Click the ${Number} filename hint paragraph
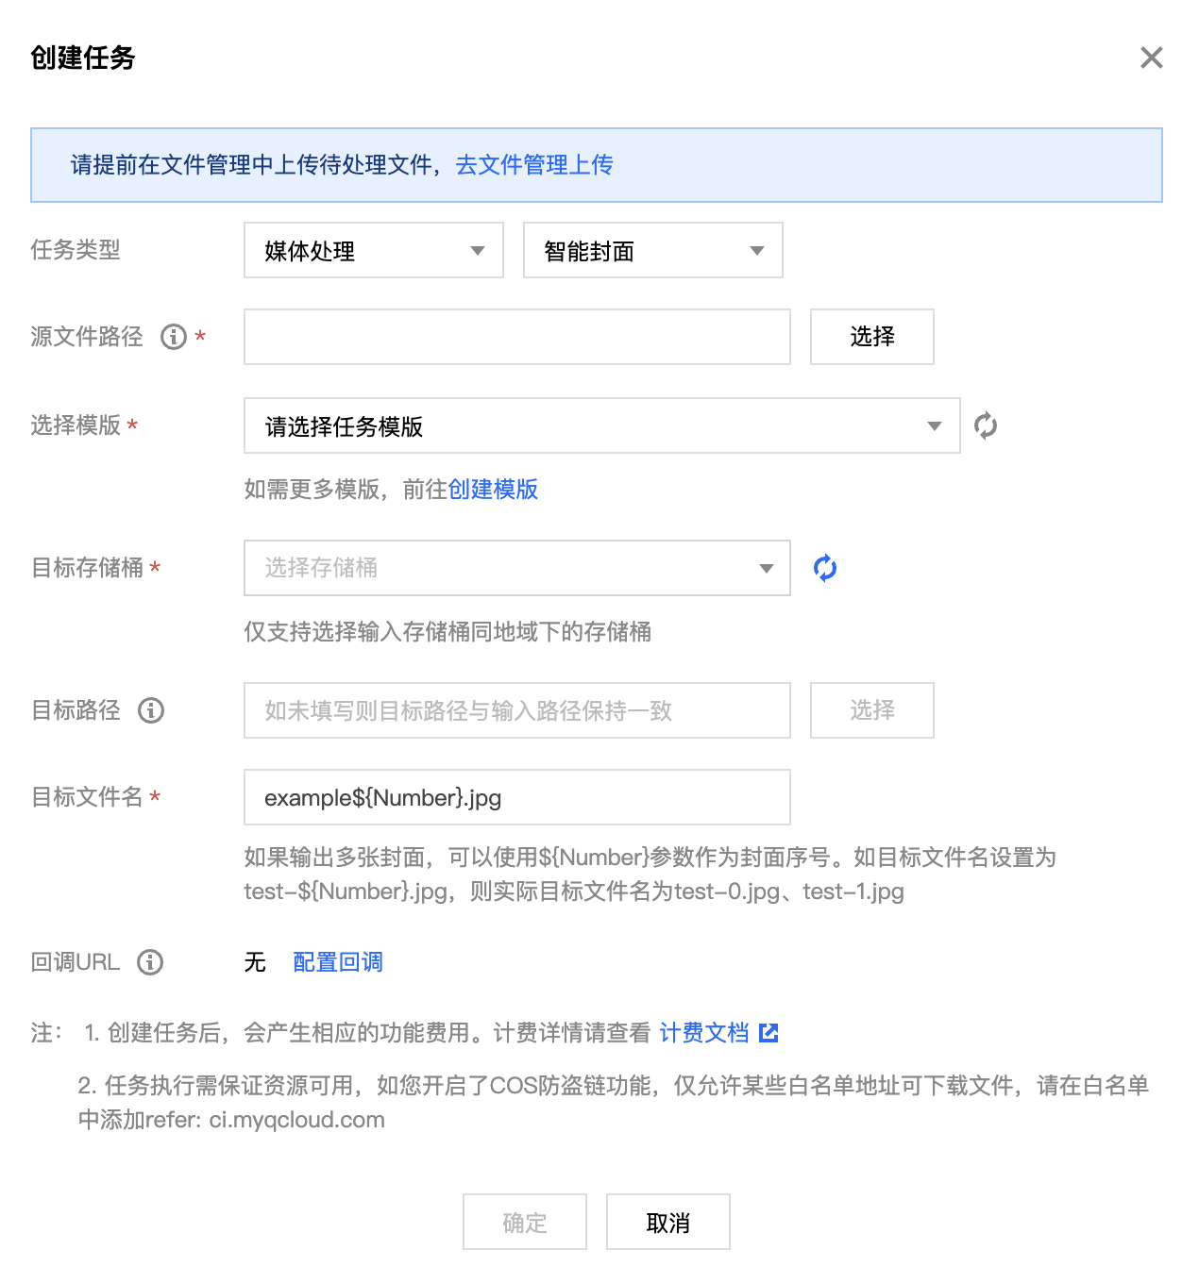Screen dimensions: 1199x1283 pos(650,875)
